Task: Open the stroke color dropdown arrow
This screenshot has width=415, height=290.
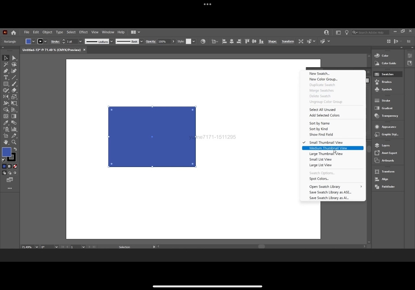Action: [x=45, y=42]
